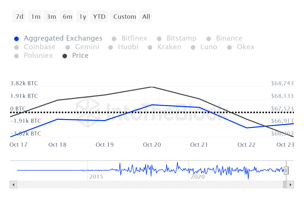304x203 pixels.
Task: Toggle the Okex exchange series
Action: (x=230, y=47)
